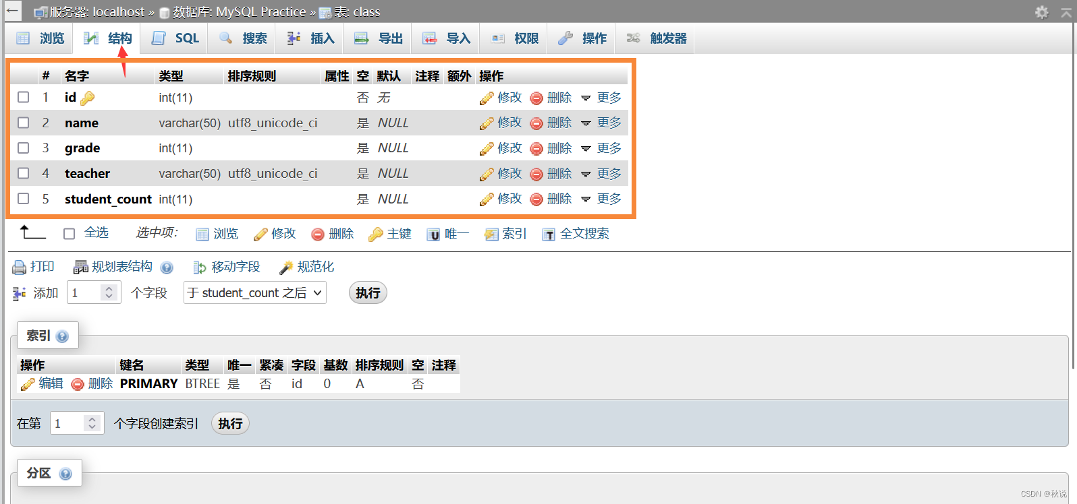This screenshot has width=1077, height=504.
Task: Click the 'varchar(50)' type for teacher row
Action: 190,173
